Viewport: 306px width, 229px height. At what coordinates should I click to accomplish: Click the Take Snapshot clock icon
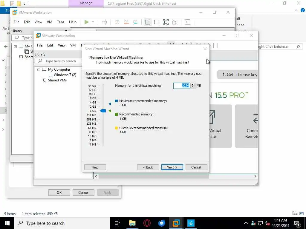(x=117, y=22)
